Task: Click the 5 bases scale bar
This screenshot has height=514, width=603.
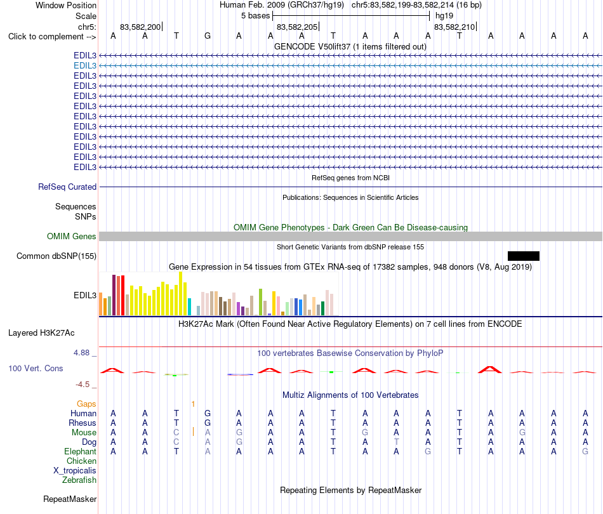Action: (351, 16)
